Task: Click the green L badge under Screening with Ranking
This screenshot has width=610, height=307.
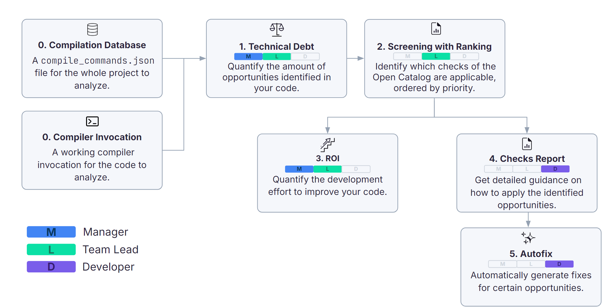Action: pyautogui.click(x=436, y=56)
